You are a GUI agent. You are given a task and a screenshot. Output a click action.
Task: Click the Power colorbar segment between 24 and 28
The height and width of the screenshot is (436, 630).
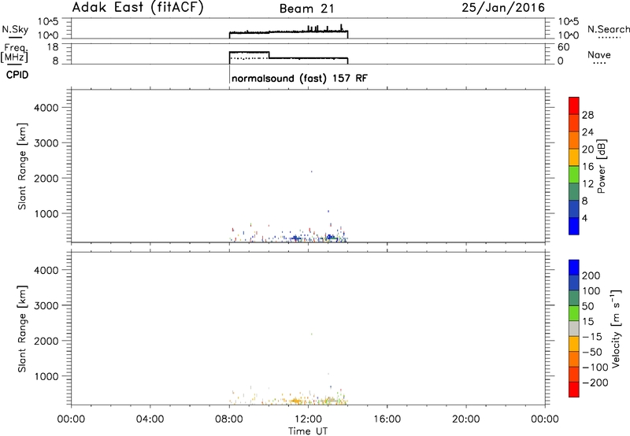(x=574, y=123)
